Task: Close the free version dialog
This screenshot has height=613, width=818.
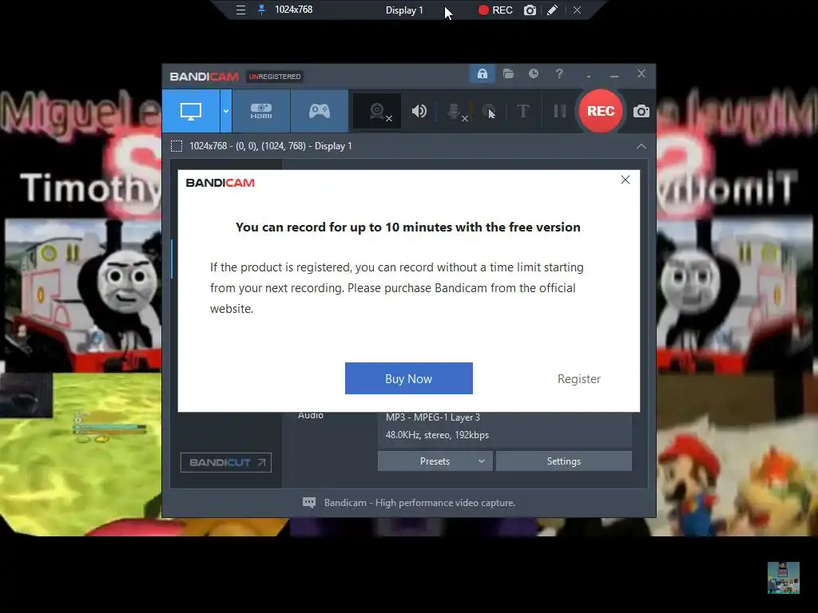Action: pyautogui.click(x=625, y=180)
